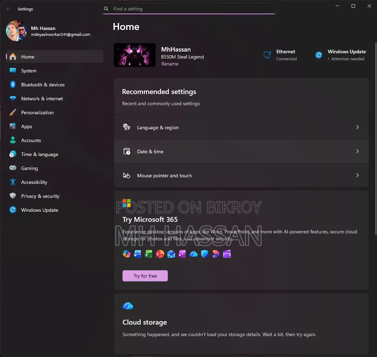Click the back arrow next to Settings
Image resolution: width=377 pixels, height=357 pixels.
click(x=9, y=9)
